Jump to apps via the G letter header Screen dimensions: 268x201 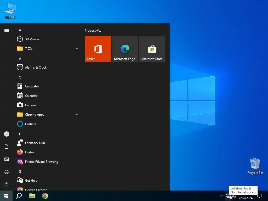point(20,171)
